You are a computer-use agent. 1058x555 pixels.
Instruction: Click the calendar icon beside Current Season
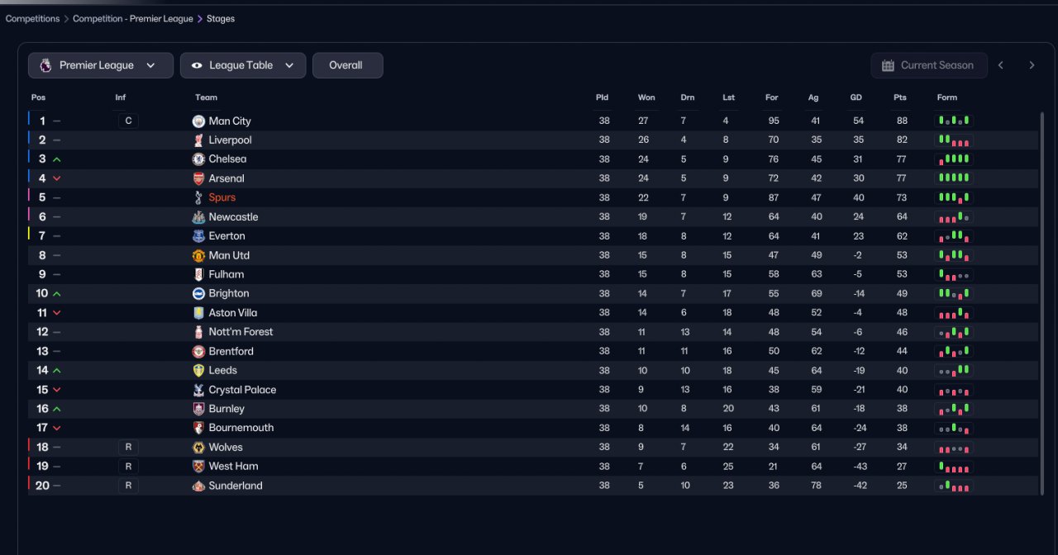tap(888, 65)
